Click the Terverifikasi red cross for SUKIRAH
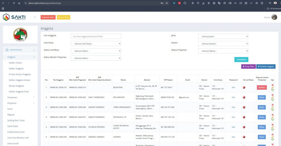The image size is (281, 146). pyautogui.click(x=244, y=137)
